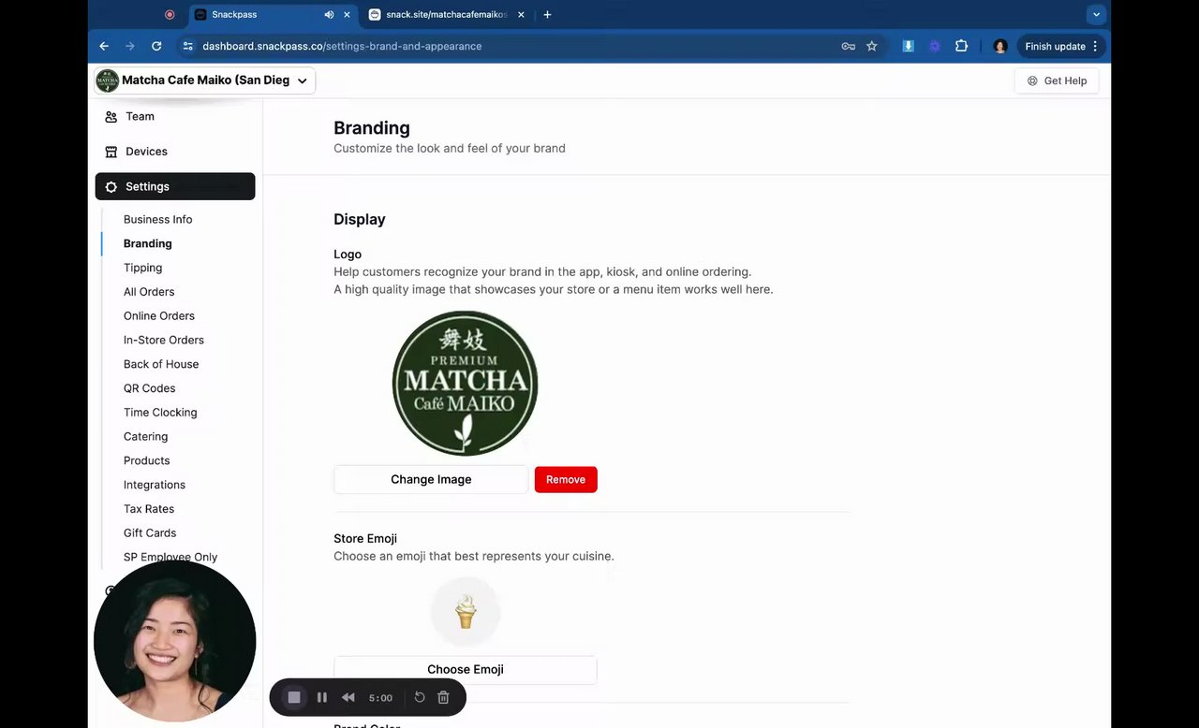Open the Chrome profile avatar

(x=1000, y=46)
